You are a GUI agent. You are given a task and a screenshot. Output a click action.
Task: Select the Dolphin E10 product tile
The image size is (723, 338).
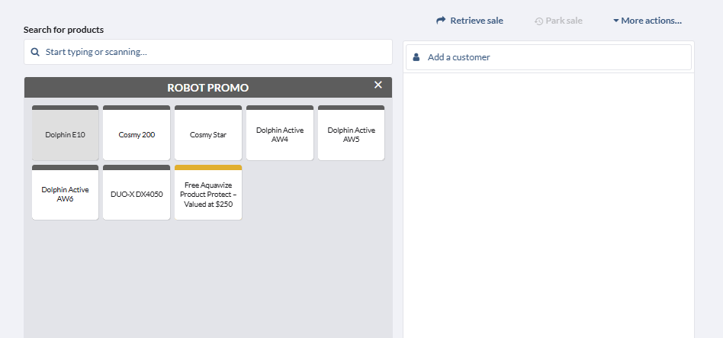65,133
